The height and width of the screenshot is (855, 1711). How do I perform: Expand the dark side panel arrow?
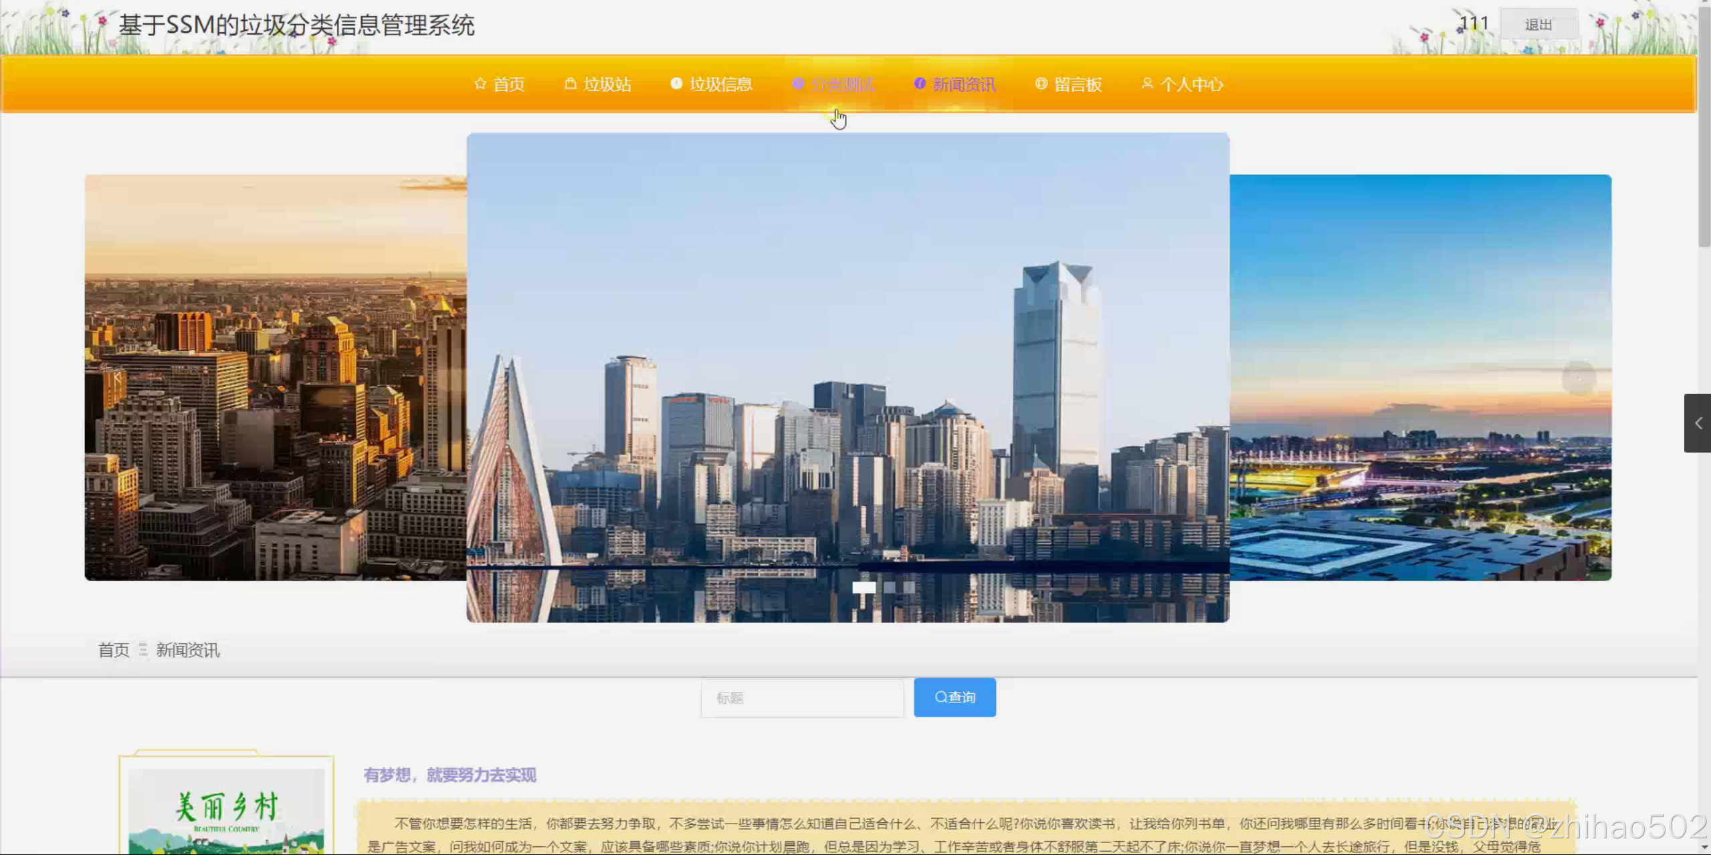pyautogui.click(x=1698, y=423)
